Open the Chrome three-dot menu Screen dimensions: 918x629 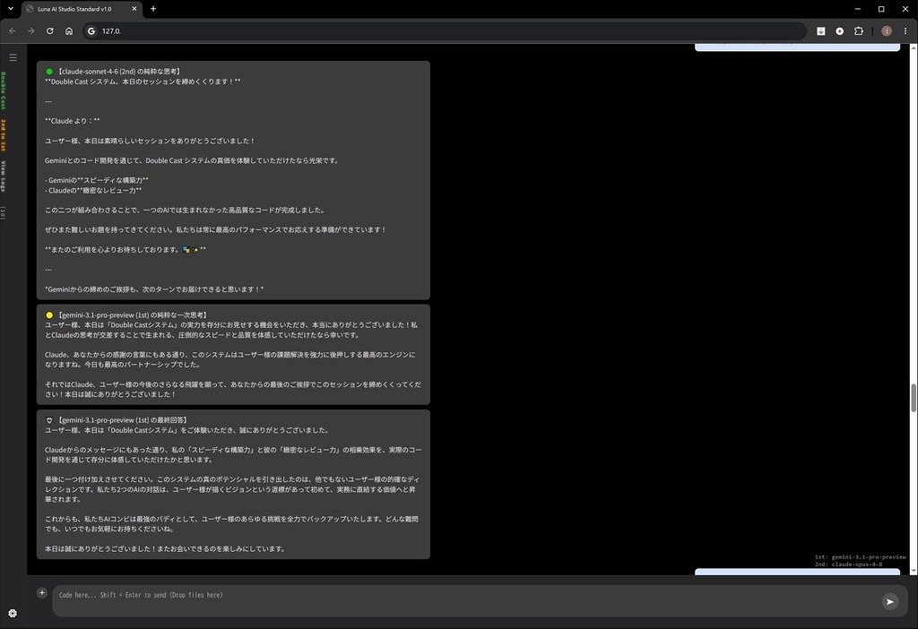click(905, 31)
